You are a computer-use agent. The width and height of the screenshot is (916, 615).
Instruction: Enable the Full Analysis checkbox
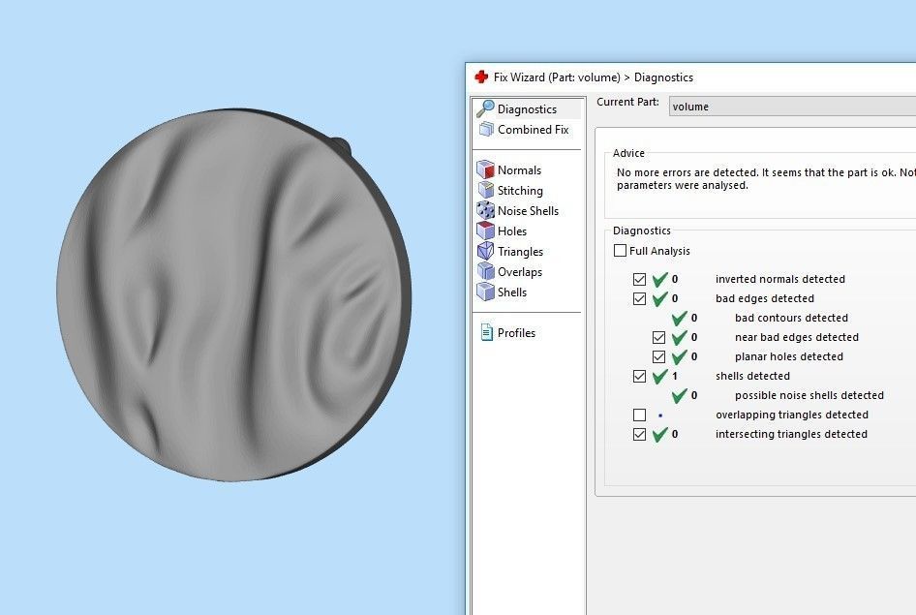(620, 251)
